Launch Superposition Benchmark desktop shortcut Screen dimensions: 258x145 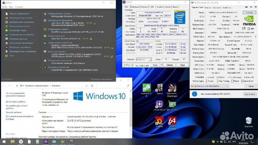tap(172, 90)
